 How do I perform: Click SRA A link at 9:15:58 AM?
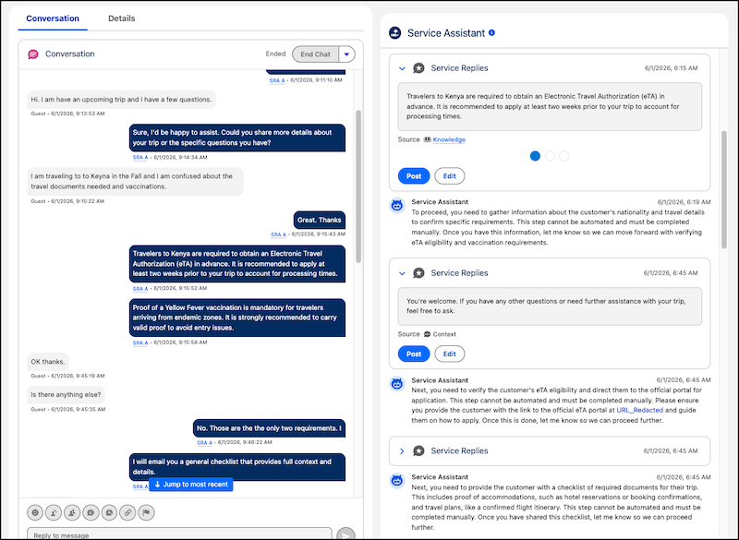click(x=140, y=342)
